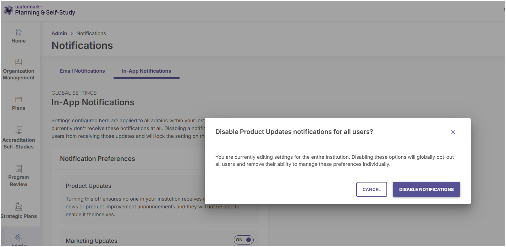
Task: Open Program Review sidebar icon
Action: click(x=18, y=168)
